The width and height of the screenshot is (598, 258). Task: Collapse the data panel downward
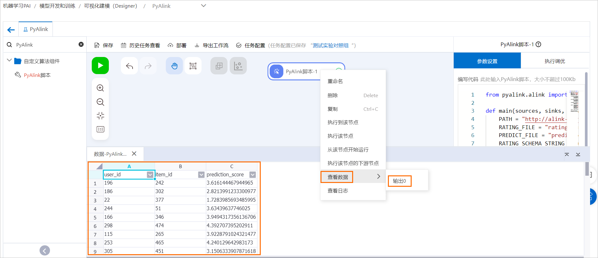(x=578, y=154)
